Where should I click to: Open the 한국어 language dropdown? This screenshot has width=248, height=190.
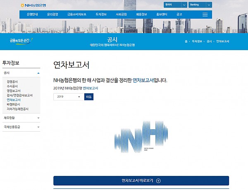pyautogui.click(x=175, y=5)
